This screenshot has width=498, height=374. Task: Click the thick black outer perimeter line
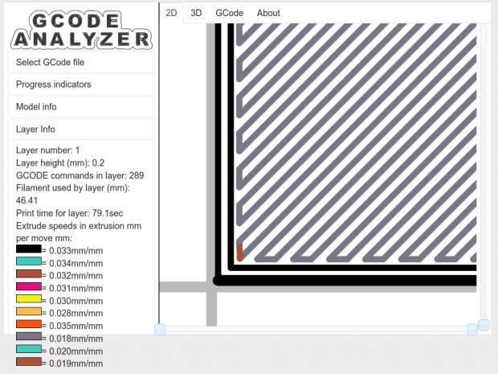(x=346, y=280)
